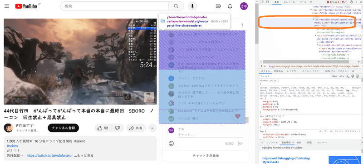
Task: Collapse yt-reaction-control-panel-overlay-view-model node
Action: (313, 20)
